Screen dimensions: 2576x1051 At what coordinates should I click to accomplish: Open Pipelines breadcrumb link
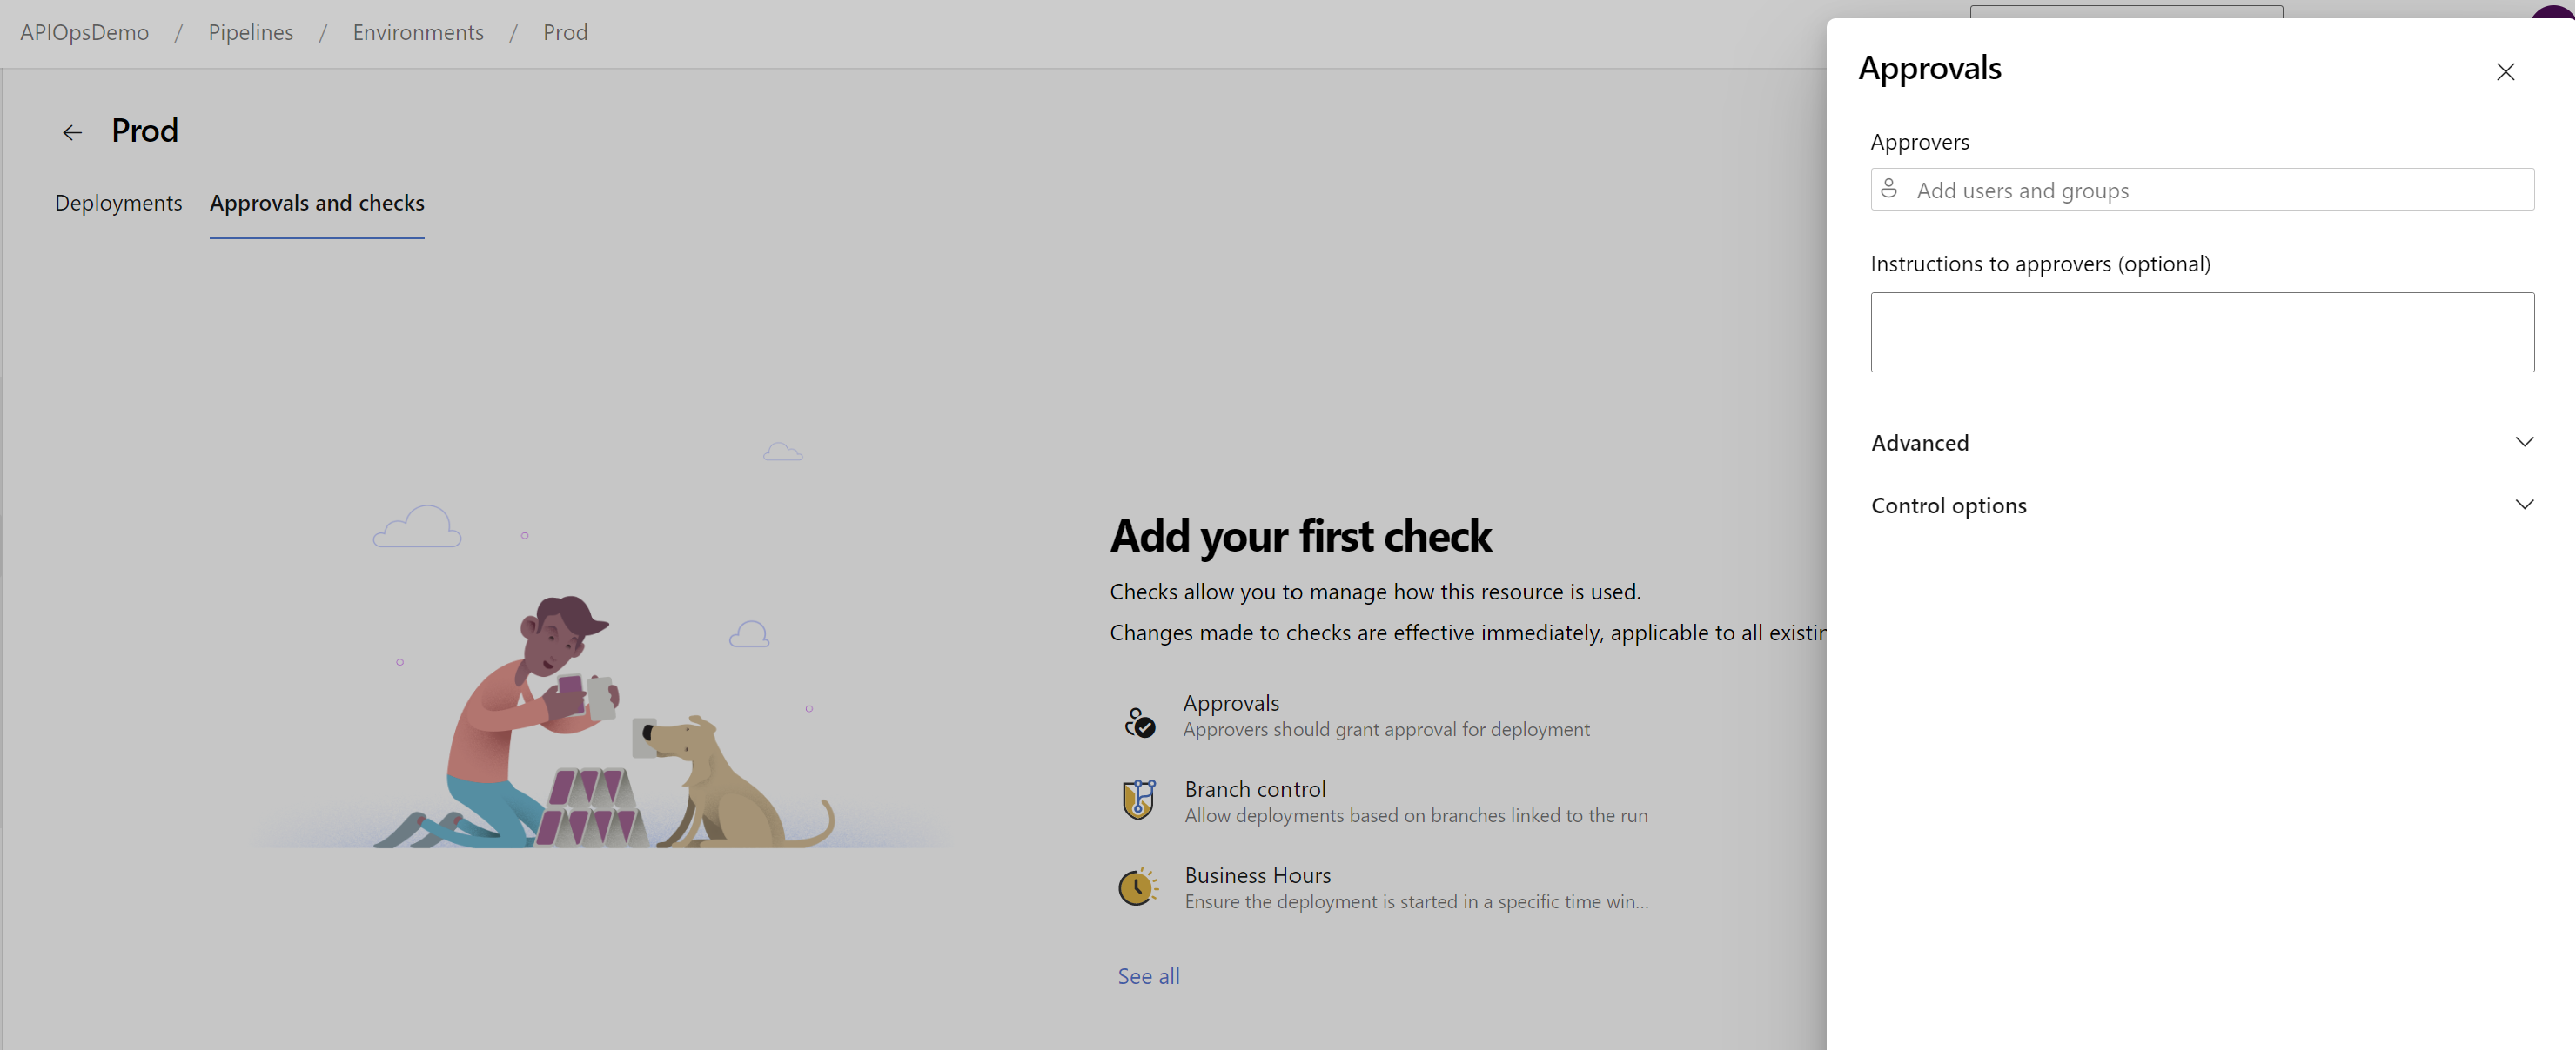[251, 32]
